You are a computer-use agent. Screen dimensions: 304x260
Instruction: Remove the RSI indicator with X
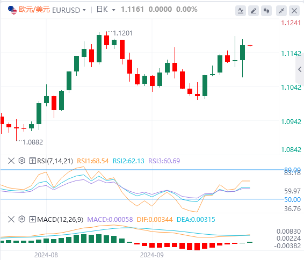pyautogui.click(x=11, y=161)
